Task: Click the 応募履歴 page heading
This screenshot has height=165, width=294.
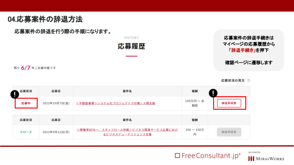Action: pos(131,46)
